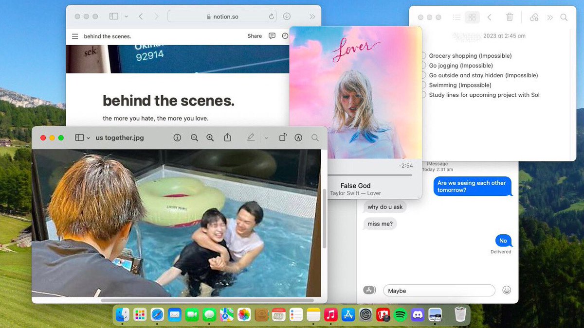Show the Safari sidebar
The height and width of the screenshot is (328, 584).
(114, 16)
